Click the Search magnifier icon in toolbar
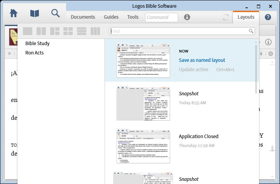Image resolution: width=280 pixels, height=184 pixels. pyautogui.click(x=56, y=13)
